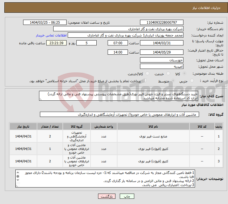Image resolution: width=228 pixels, height=204 pixels.
Task: Click the شرح کلی نیاز description textarea
Action: [x=119, y=96]
